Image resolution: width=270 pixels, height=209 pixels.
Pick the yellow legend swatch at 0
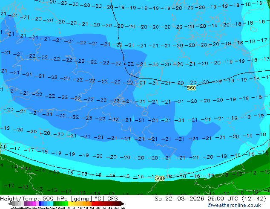click(70, 203)
